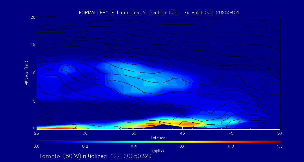Click altitude axis tick label 5
The width and height of the screenshot is (304, 162).
pos(34,101)
